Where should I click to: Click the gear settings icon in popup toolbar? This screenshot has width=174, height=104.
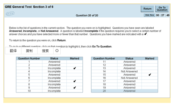click(57, 51)
